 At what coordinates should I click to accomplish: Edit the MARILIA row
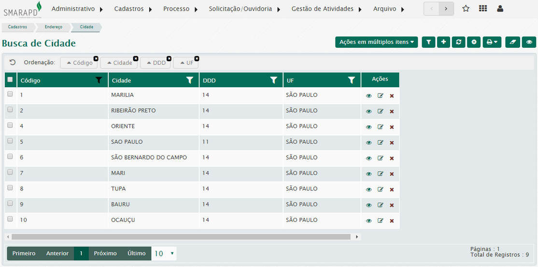pyautogui.click(x=380, y=96)
